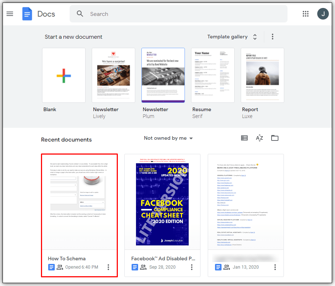Open template section more options menu
This screenshot has width=335, height=286.
click(x=273, y=37)
